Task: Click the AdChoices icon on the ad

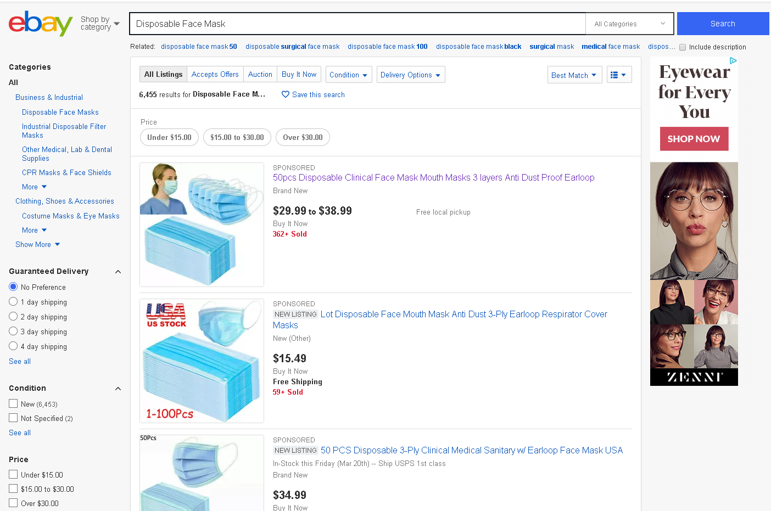Action: point(733,61)
